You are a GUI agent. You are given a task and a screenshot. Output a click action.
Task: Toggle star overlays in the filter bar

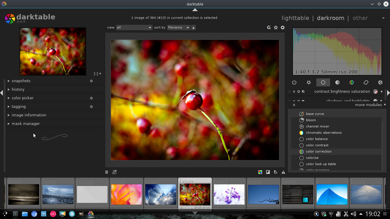tap(276, 27)
